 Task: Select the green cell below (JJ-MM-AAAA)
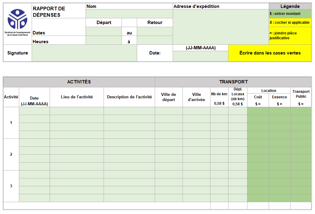click(x=200, y=56)
